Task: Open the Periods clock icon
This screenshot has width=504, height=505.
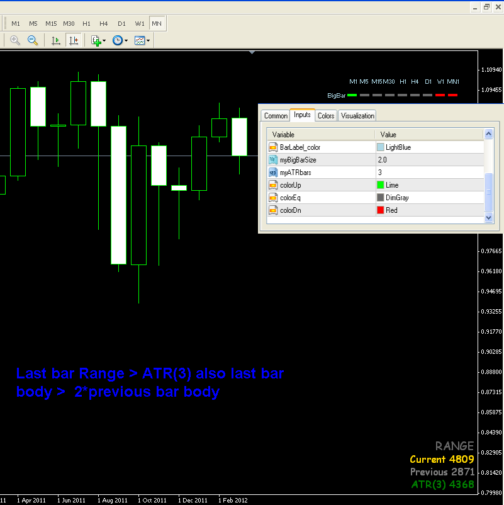Action: (118, 40)
